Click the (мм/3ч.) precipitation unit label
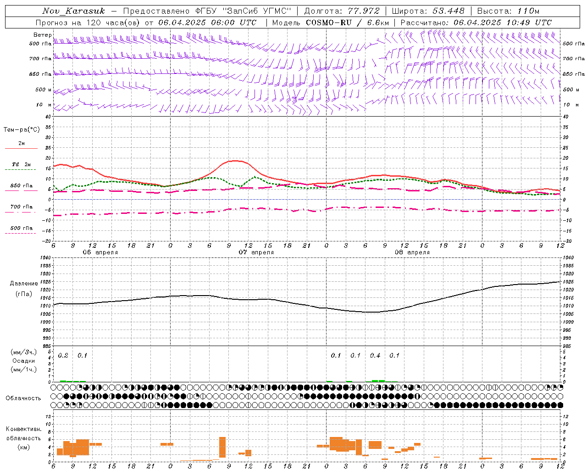 (24, 352)
